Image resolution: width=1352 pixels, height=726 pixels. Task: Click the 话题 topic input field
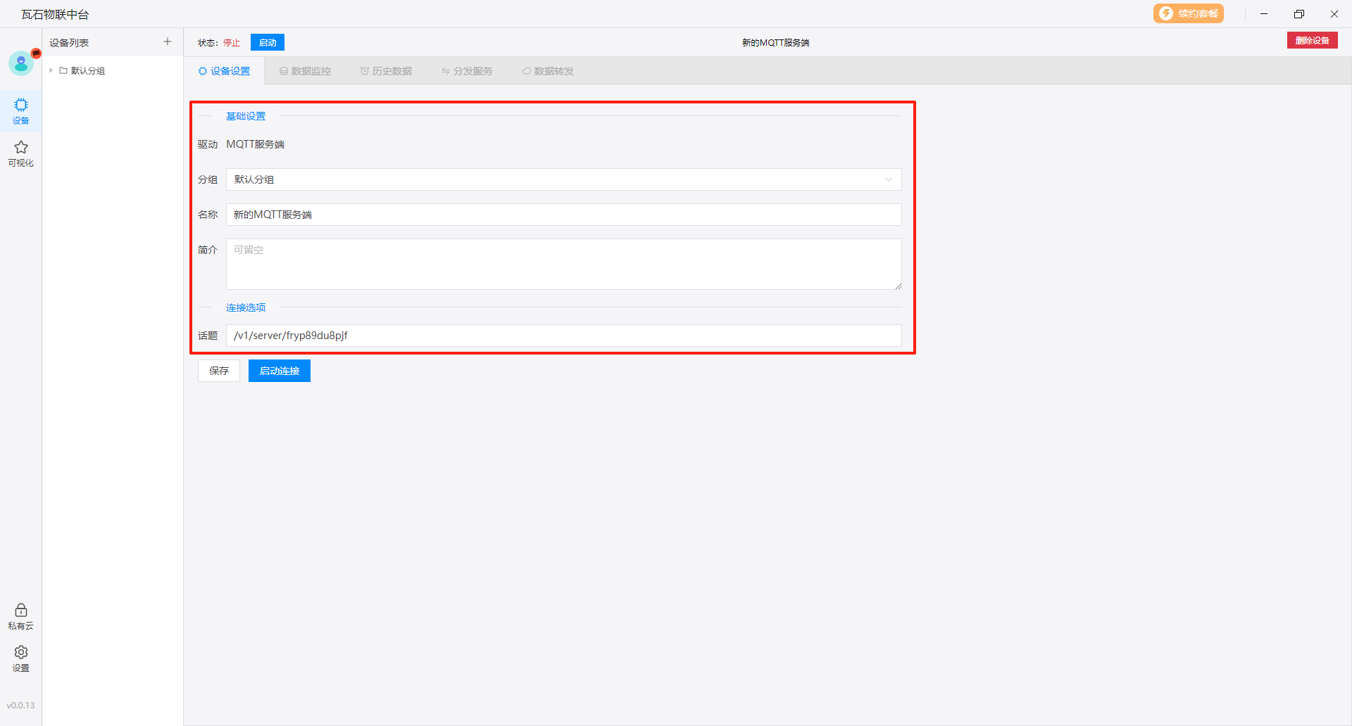tap(563, 336)
